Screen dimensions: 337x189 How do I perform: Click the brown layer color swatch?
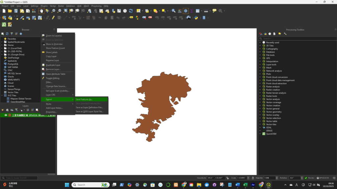(10, 115)
